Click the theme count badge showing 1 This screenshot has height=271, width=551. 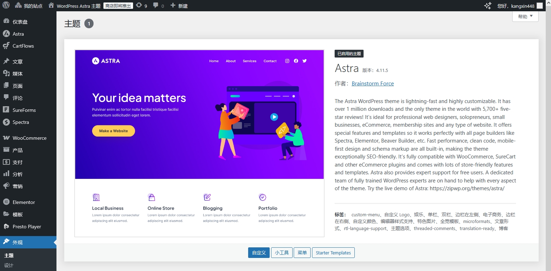(x=89, y=24)
